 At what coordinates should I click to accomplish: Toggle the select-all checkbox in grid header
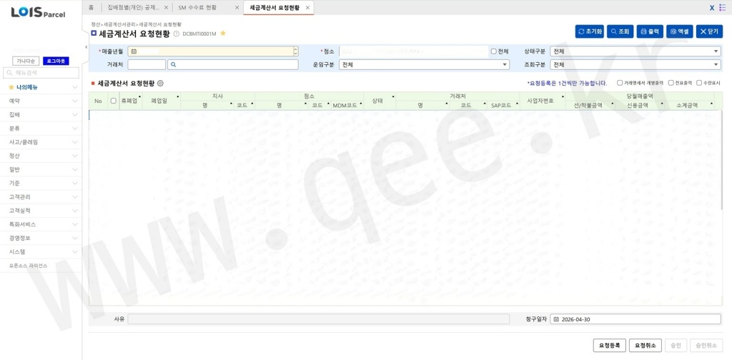pos(113,101)
